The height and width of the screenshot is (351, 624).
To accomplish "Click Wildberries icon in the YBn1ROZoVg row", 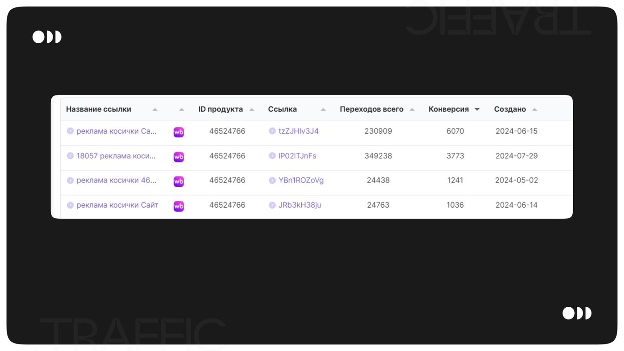I will tap(179, 182).
